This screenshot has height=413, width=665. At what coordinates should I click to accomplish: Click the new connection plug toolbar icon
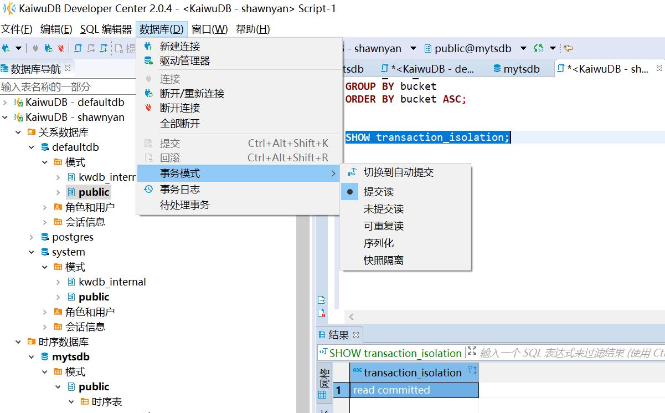[x=6, y=48]
